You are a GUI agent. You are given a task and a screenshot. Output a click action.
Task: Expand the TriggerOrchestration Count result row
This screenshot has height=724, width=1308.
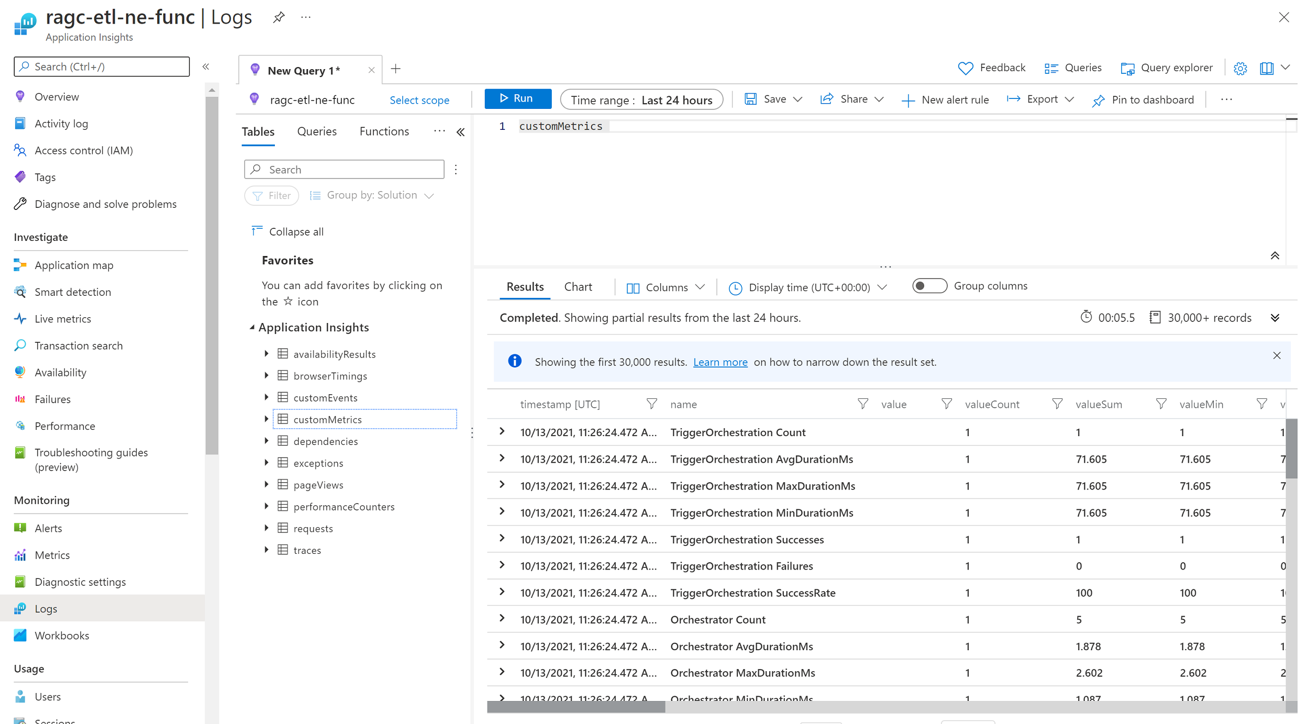click(502, 432)
